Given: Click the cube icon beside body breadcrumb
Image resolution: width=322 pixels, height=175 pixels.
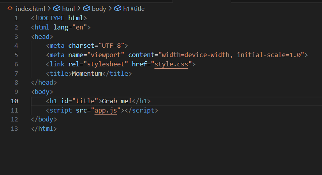Looking at the screenshot, I should click(86, 9).
